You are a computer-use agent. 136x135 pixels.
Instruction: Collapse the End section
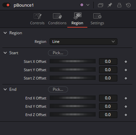(x=5, y=89)
